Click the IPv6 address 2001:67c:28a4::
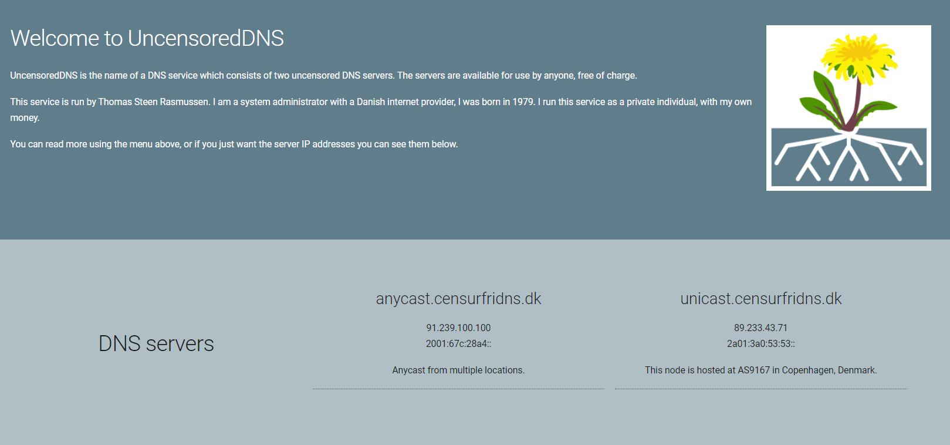This screenshot has width=950, height=445. (x=458, y=343)
